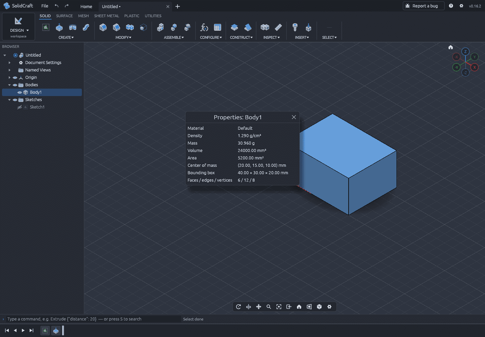This screenshot has height=337, width=485.
Task: Select the Chamfer tool icon
Action: point(117,27)
